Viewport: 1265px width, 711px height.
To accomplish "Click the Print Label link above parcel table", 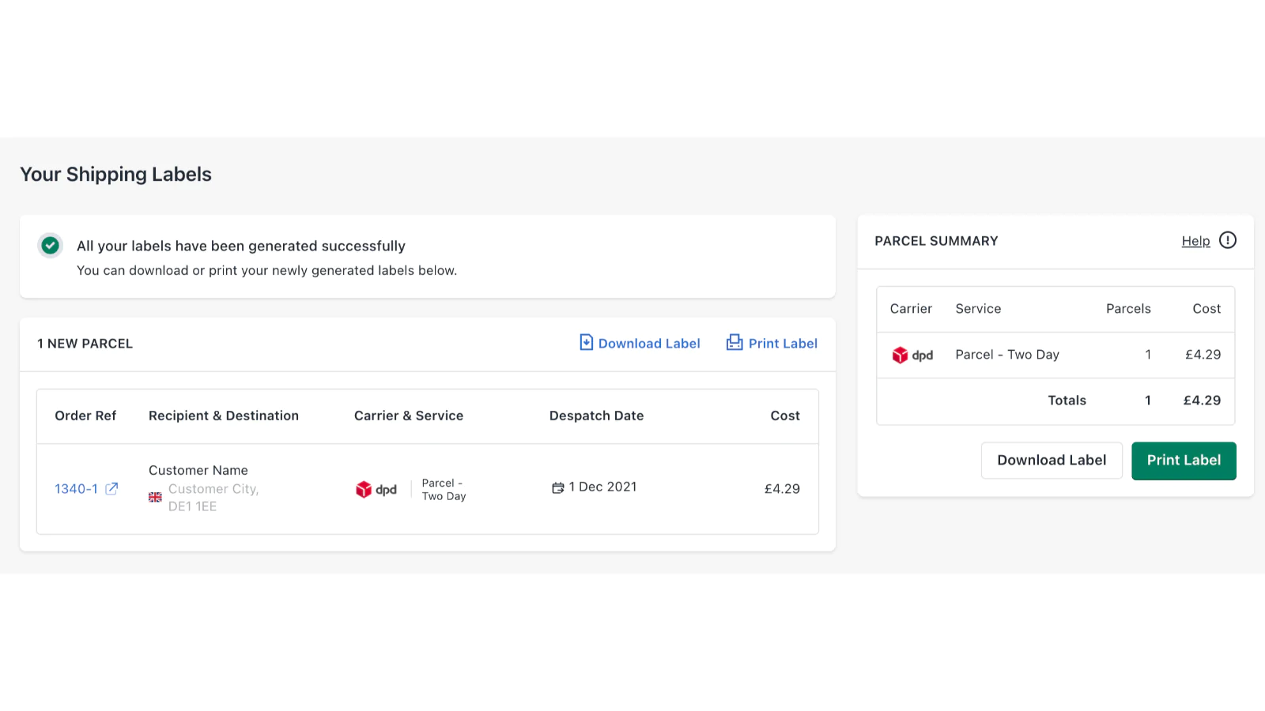I will point(783,343).
